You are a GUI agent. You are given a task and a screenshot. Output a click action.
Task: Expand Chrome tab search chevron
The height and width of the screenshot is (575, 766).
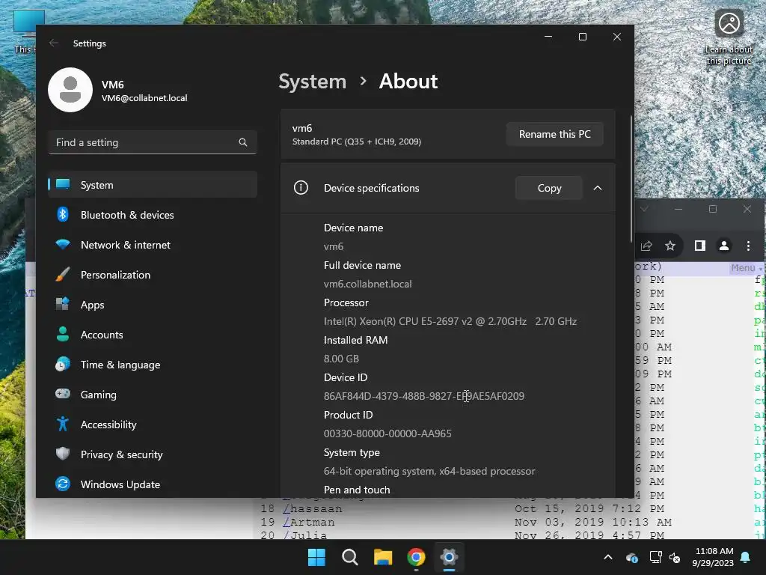(x=644, y=209)
